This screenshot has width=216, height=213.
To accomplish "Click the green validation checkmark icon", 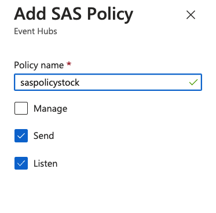I will [193, 82].
